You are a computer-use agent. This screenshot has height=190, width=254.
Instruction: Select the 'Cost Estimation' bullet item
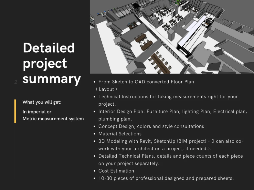pos(116,171)
